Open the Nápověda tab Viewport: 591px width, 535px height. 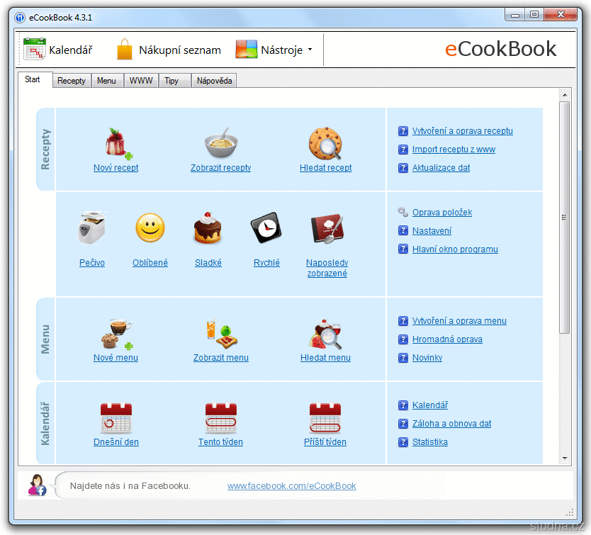coord(214,80)
